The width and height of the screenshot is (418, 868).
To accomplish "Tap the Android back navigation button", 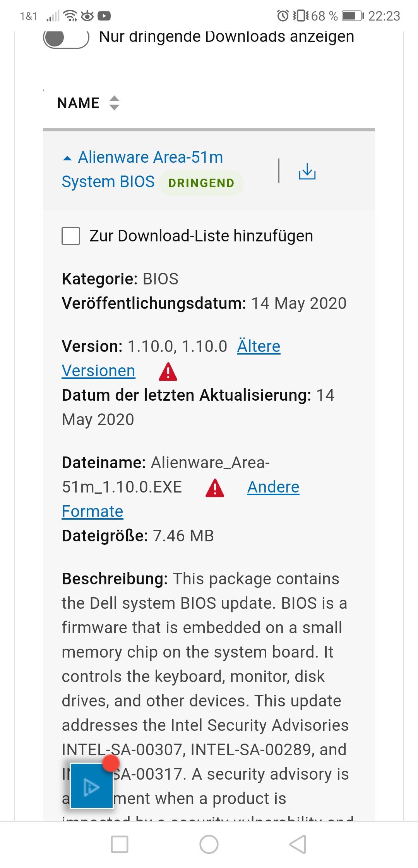I will (298, 844).
